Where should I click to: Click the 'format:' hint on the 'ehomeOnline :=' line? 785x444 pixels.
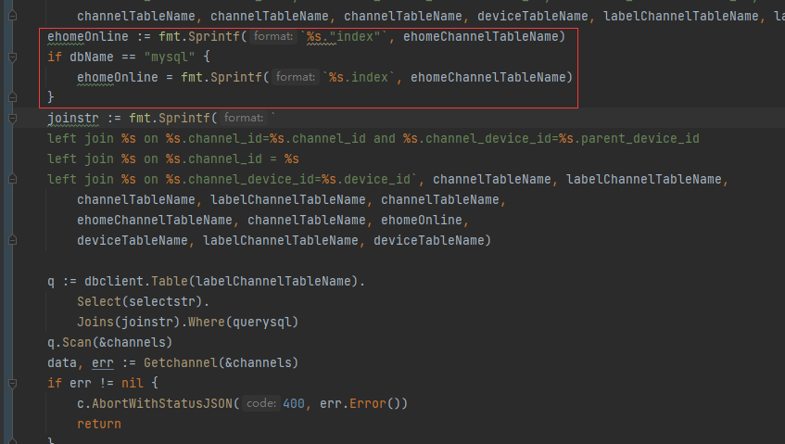coord(272,36)
